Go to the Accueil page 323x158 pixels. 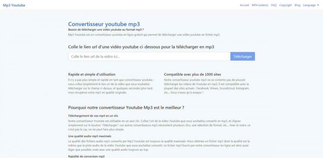point(244,5)
